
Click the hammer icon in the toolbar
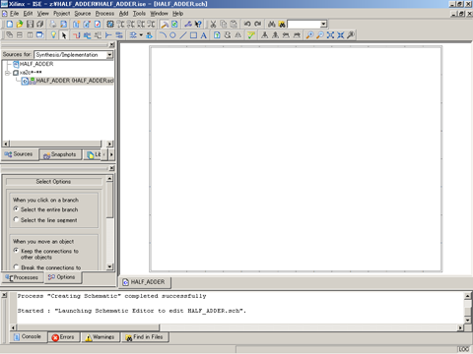coord(165,24)
